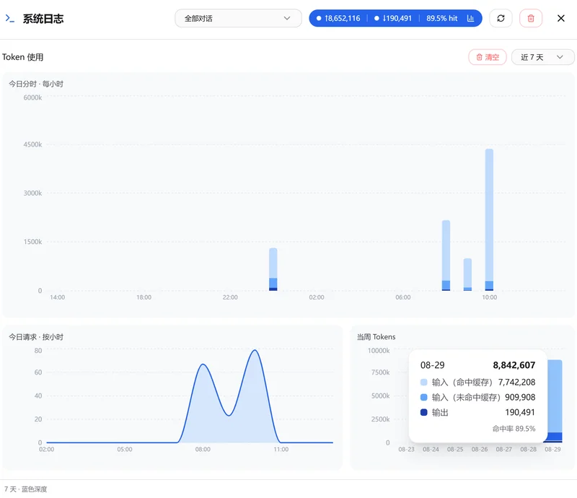The image size is (577, 498).
Task: Click the 22:00 axis label on the hourly chart
Action: (230, 297)
